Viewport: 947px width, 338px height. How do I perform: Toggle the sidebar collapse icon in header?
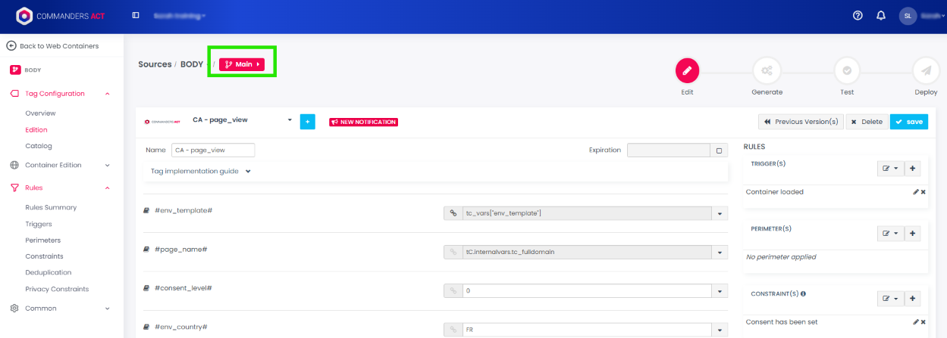(x=136, y=15)
